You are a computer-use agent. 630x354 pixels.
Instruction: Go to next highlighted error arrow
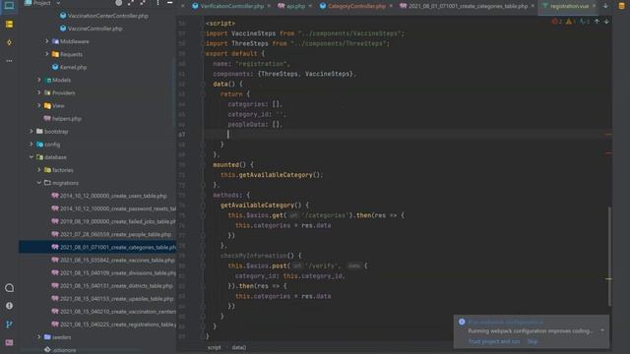point(606,22)
